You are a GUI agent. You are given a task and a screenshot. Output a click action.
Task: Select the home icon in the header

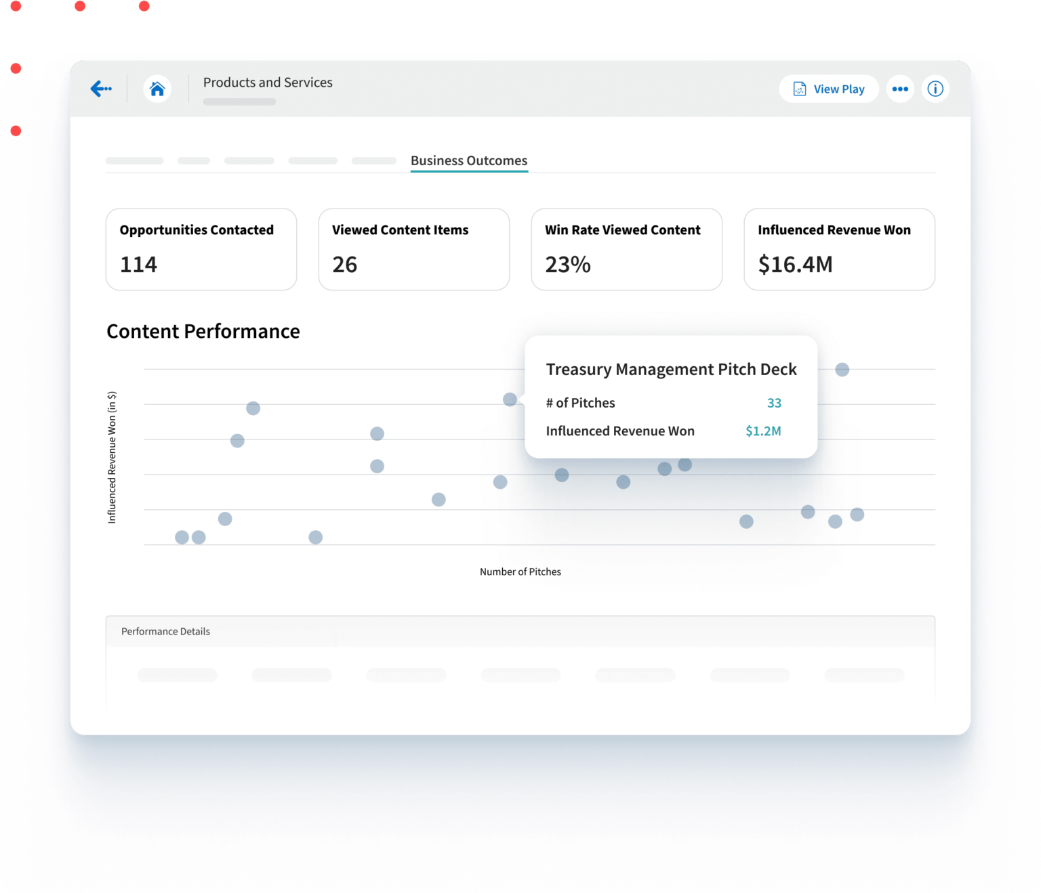pyautogui.click(x=157, y=88)
